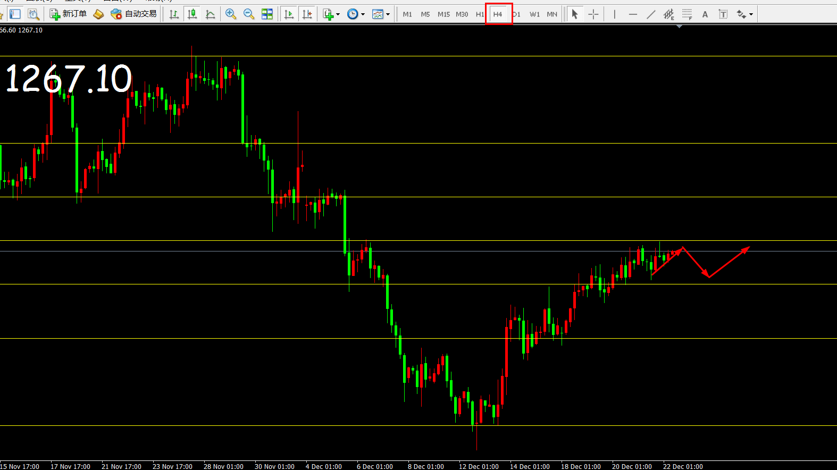Expand the Templates dropdown arrow
Screen dimensions: 837x470
(388, 14)
